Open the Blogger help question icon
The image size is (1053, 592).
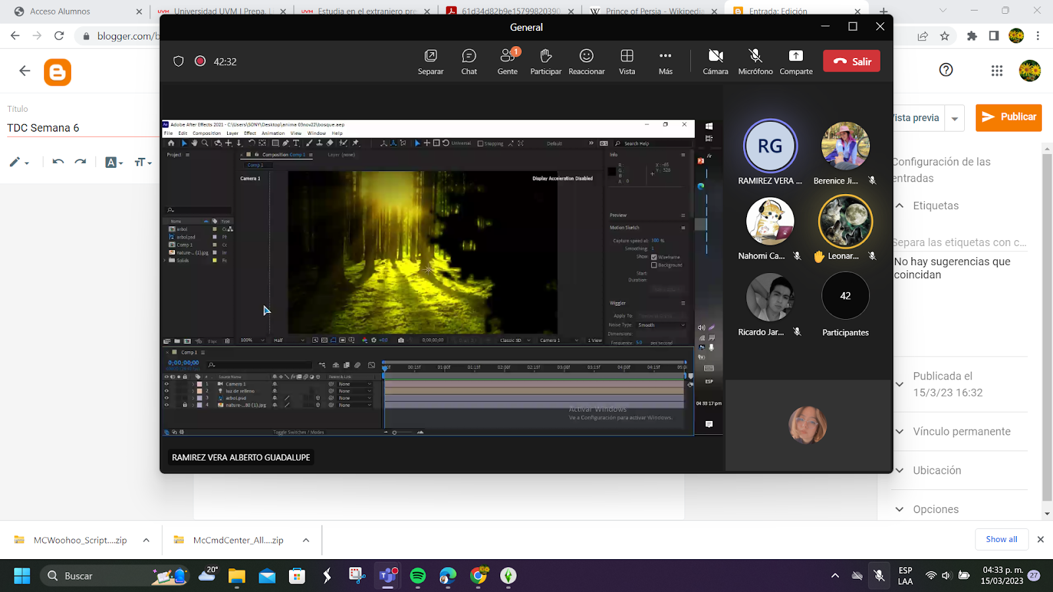tap(946, 70)
